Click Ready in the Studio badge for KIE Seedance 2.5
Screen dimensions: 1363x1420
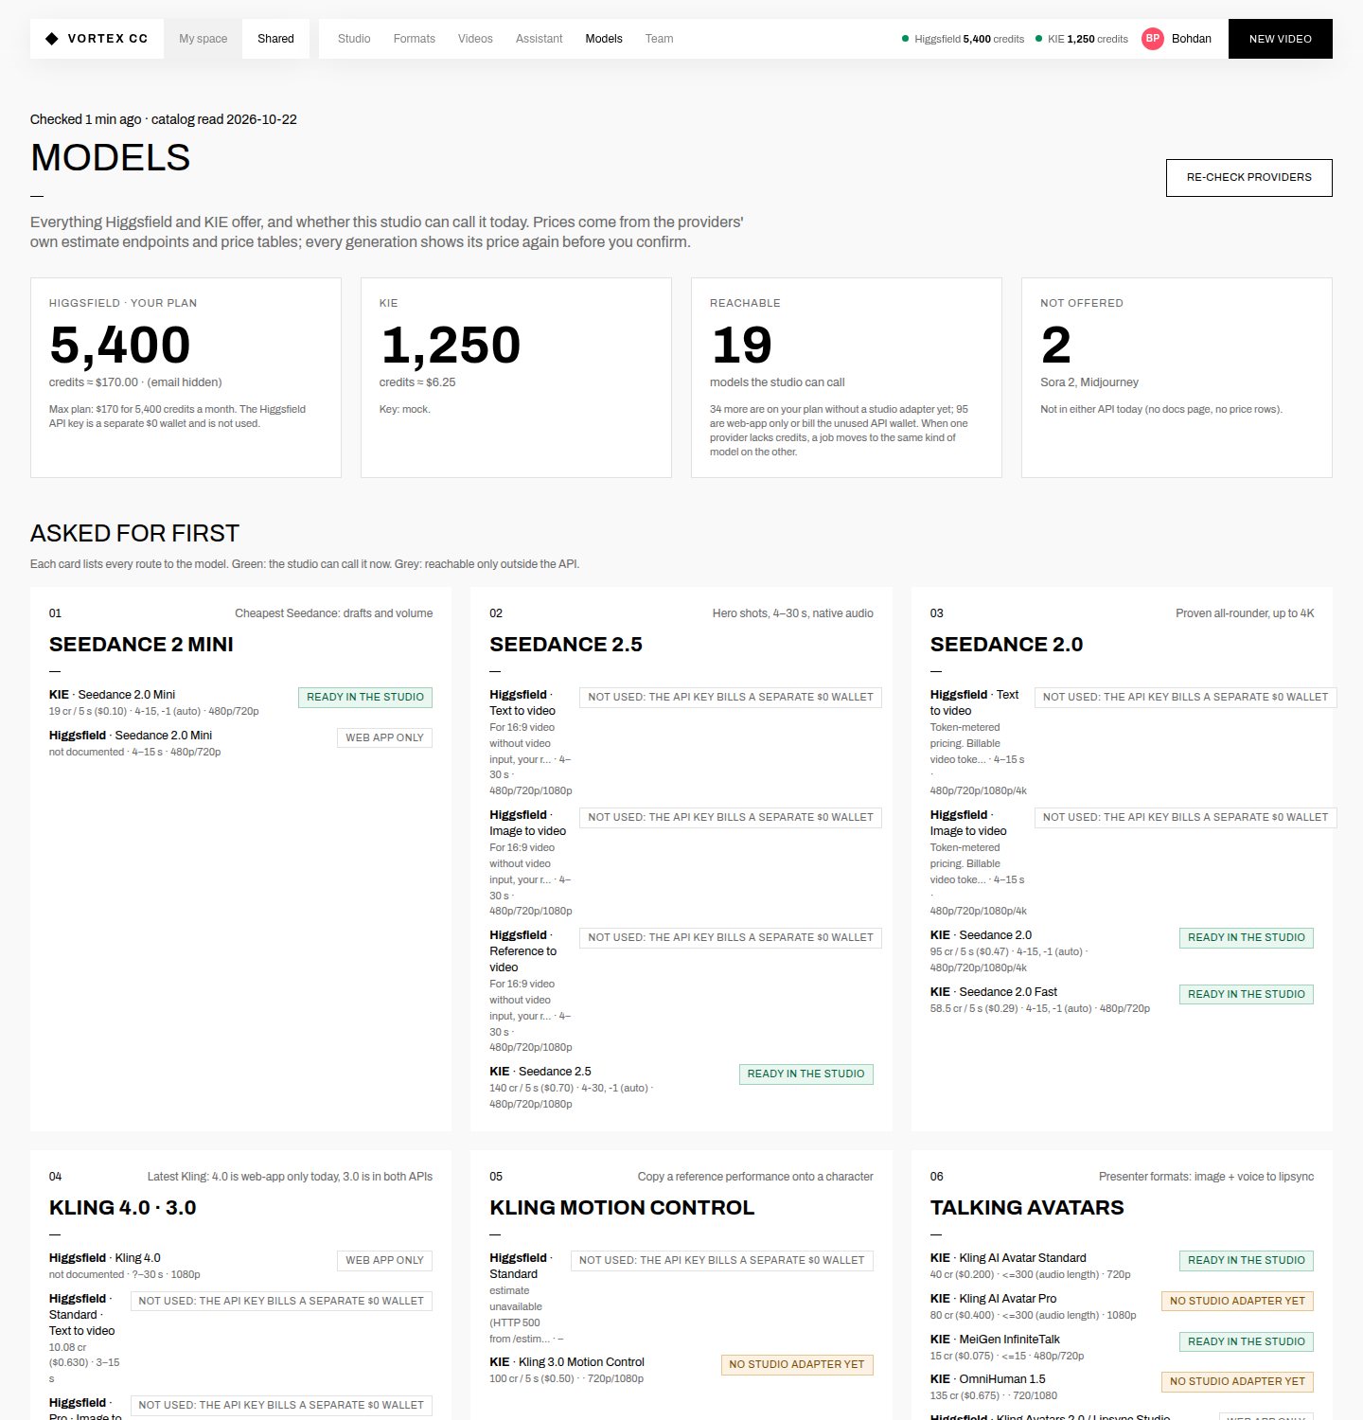click(805, 1074)
